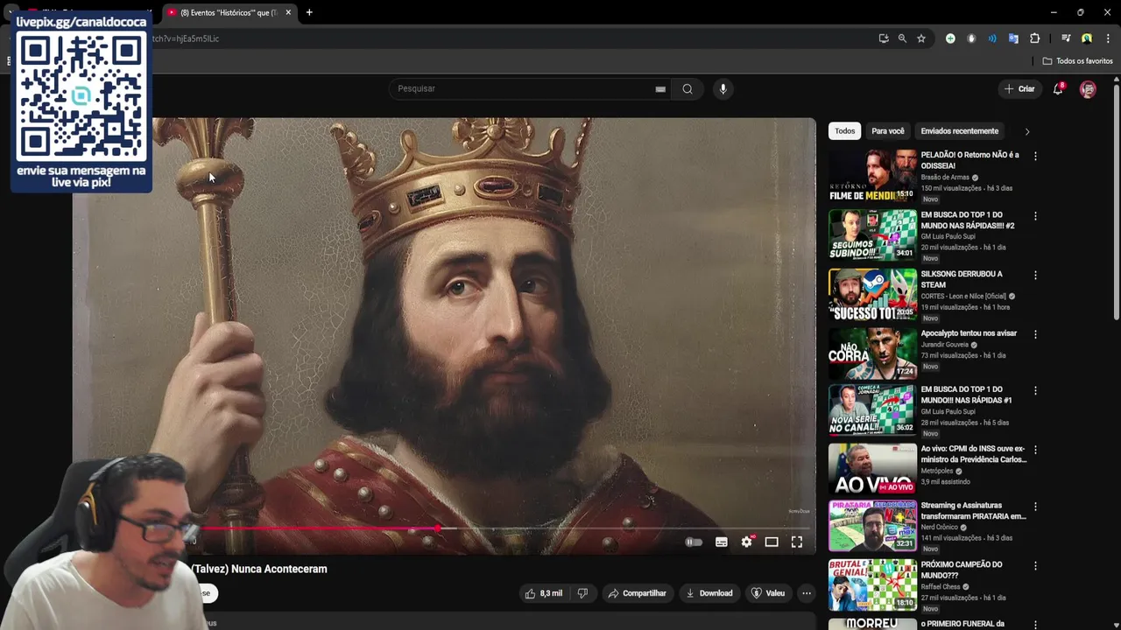Viewport: 1121px width, 630px height.
Task: Select the Enviados recentemente filter chip
Action: pyautogui.click(x=959, y=131)
